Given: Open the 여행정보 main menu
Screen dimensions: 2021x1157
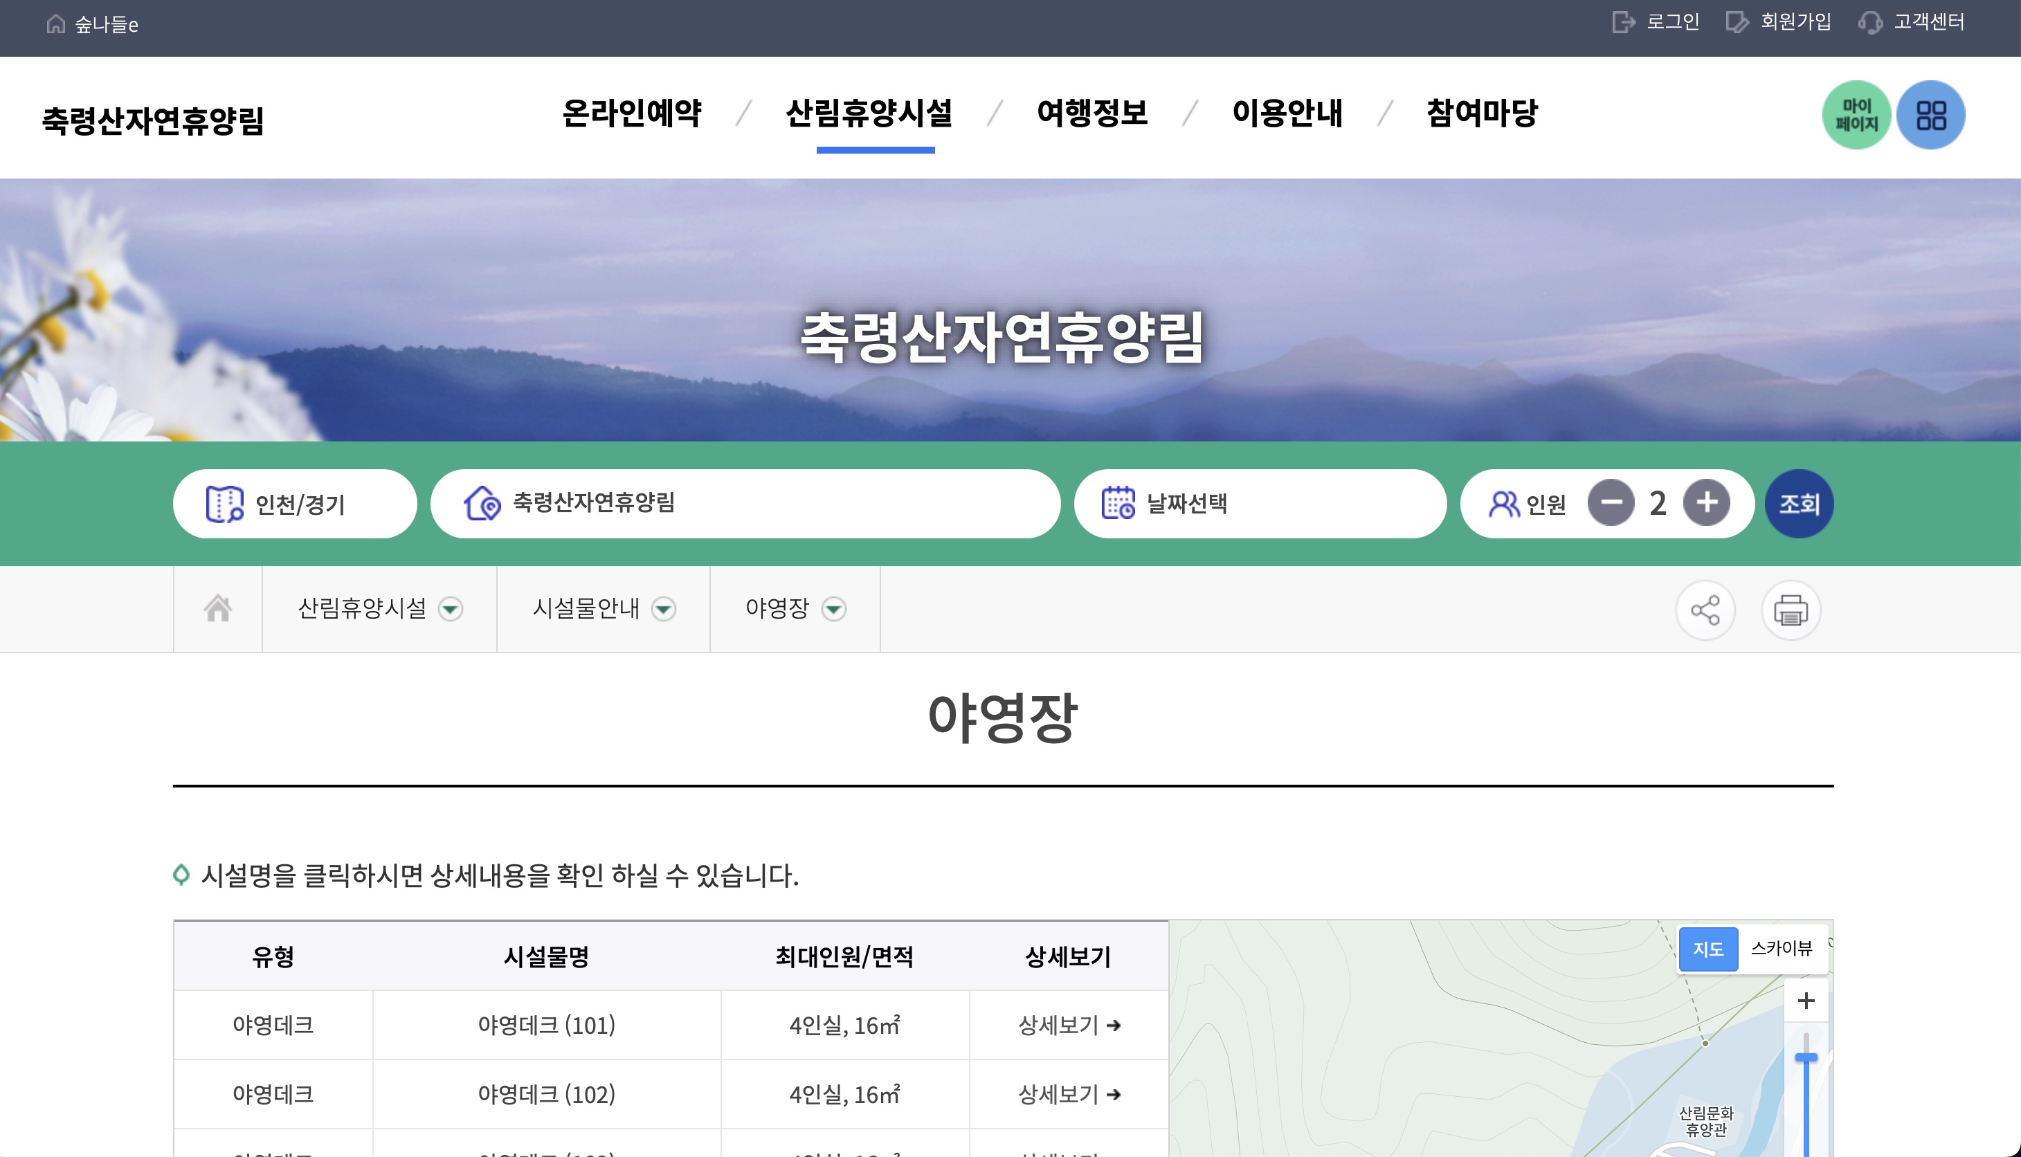Looking at the screenshot, I should [1092, 113].
